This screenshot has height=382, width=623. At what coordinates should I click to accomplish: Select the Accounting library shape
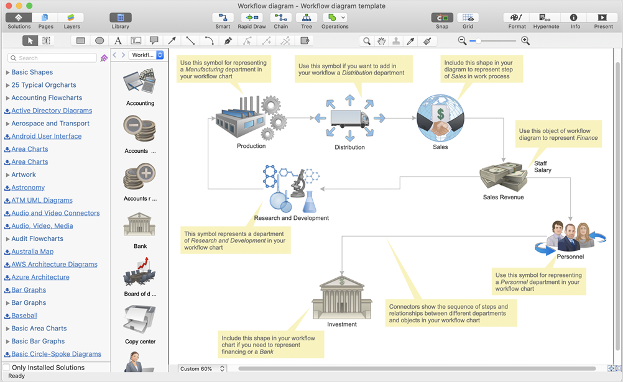click(x=140, y=87)
